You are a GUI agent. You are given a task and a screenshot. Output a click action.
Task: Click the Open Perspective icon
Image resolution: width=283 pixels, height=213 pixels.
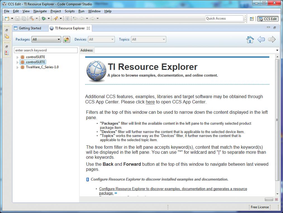(252, 19)
